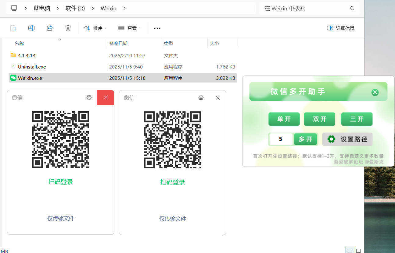
Task: Click the 文件夹 type cell
Action: click(x=171, y=55)
